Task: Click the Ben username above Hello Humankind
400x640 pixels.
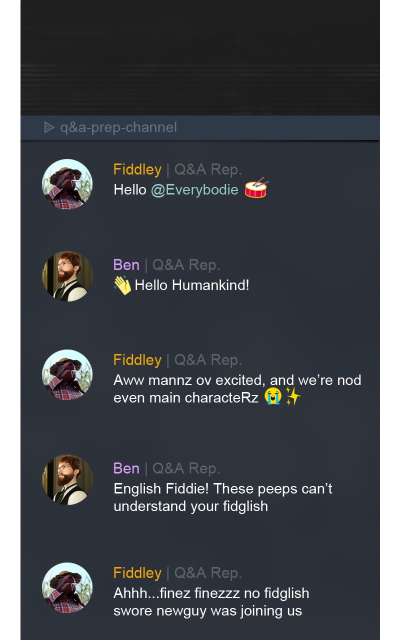Action: tap(126, 265)
